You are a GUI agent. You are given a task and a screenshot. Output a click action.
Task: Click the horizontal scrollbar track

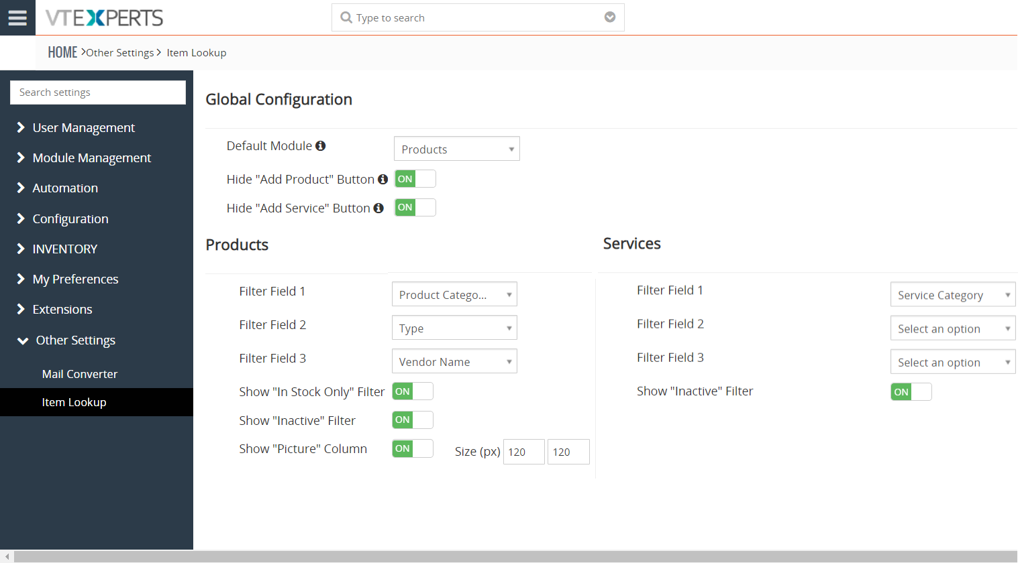coord(515,557)
